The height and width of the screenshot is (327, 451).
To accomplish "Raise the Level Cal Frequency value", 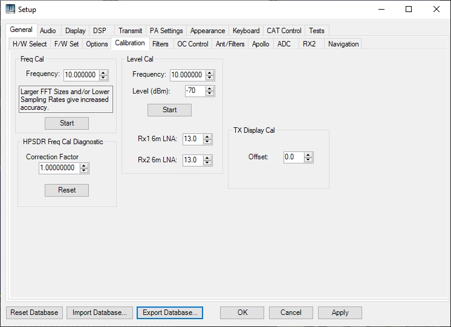I will coord(210,72).
